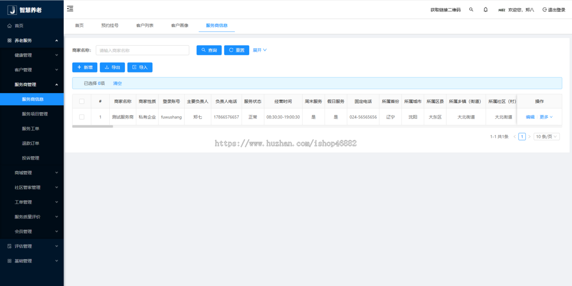572x286 pixels.
Task: Toggle the sidebar collapse icon
Action: [x=70, y=9]
